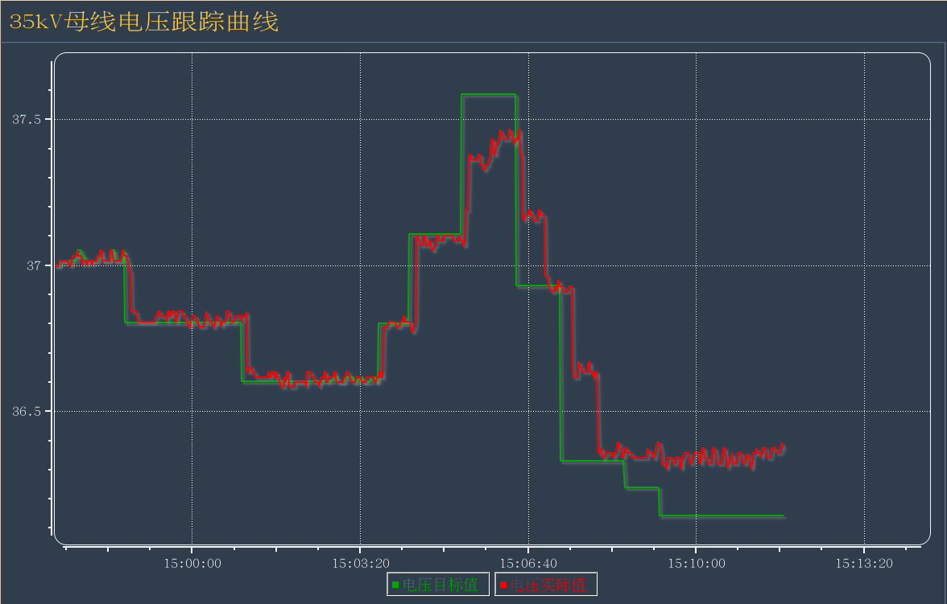The height and width of the screenshot is (604, 947).
Task: Click the green target curve's lowest final segment
Action: click(721, 516)
